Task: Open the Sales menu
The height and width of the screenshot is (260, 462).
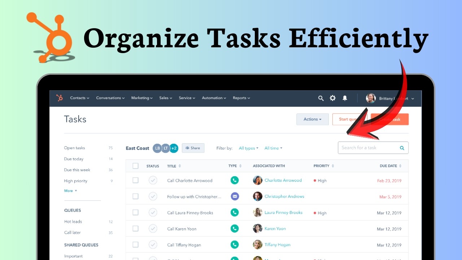Action: [x=166, y=98]
